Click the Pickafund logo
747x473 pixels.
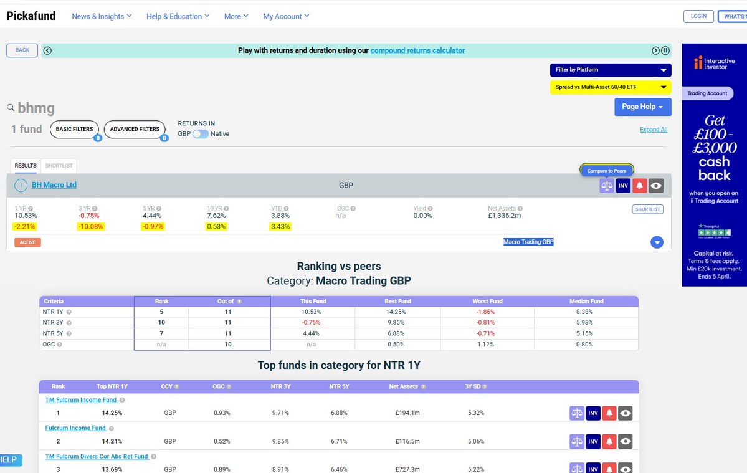point(31,16)
